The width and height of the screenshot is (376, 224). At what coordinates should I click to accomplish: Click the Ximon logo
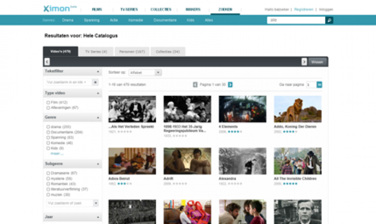[x=54, y=9]
